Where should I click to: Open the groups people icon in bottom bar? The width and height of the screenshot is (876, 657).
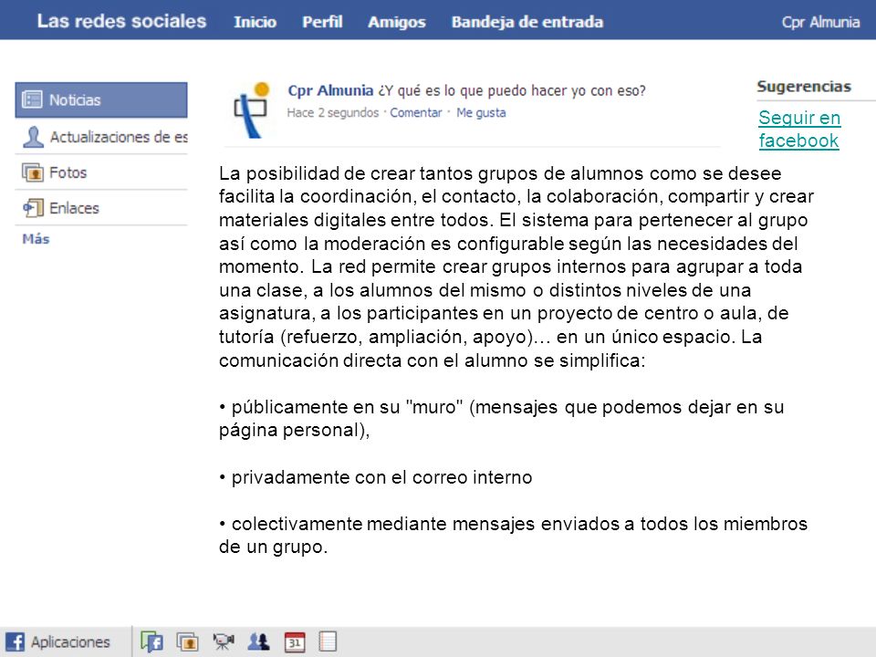click(258, 641)
